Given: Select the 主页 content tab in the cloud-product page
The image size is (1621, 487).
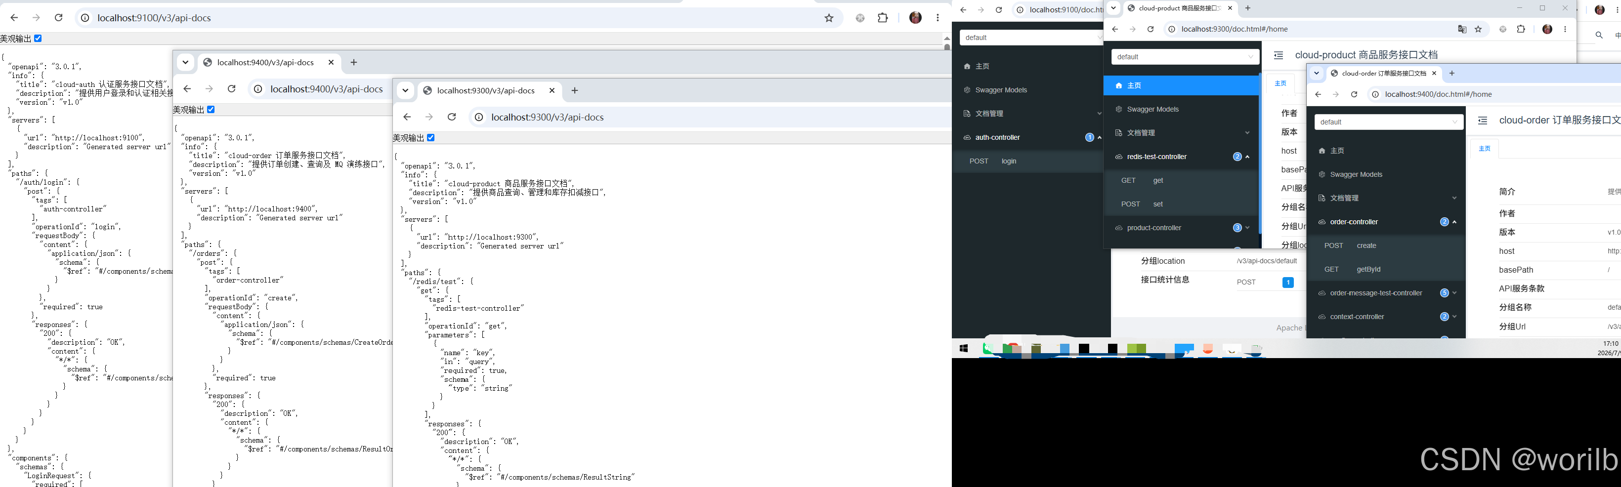Looking at the screenshot, I should pyautogui.click(x=1280, y=83).
